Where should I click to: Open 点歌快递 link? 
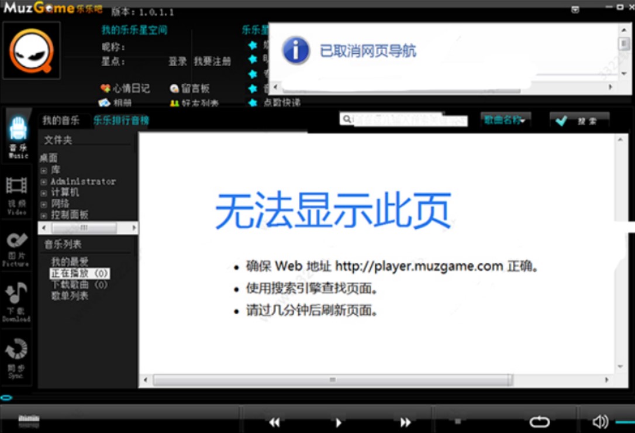282,102
